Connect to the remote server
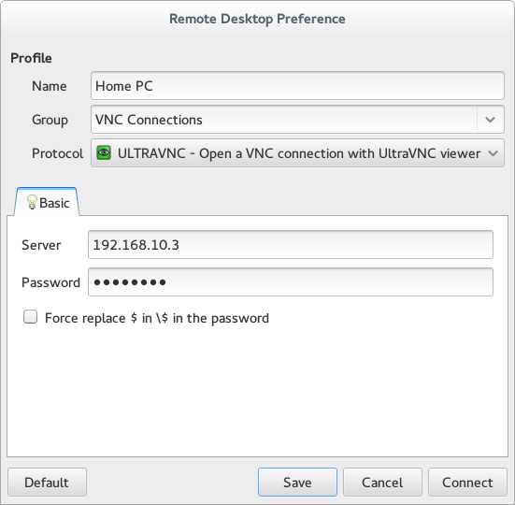 (x=467, y=483)
